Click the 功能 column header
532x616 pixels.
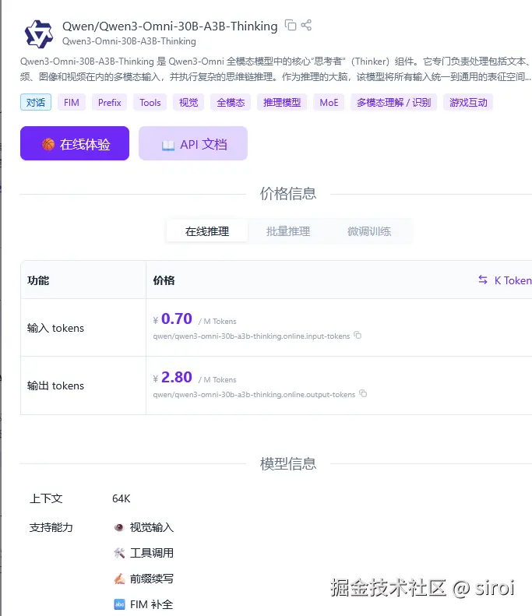click(x=38, y=280)
